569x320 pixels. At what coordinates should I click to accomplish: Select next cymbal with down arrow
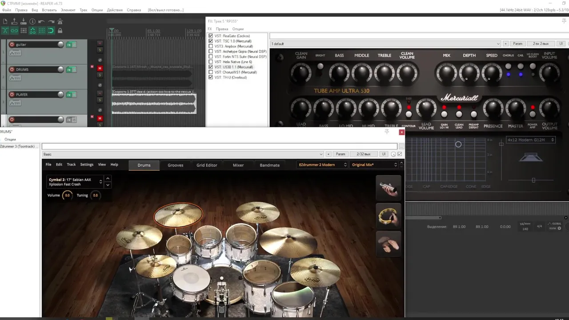point(108,185)
